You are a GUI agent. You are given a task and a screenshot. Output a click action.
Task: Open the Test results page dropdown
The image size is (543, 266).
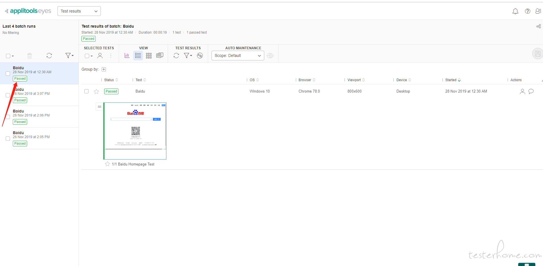(79, 11)
